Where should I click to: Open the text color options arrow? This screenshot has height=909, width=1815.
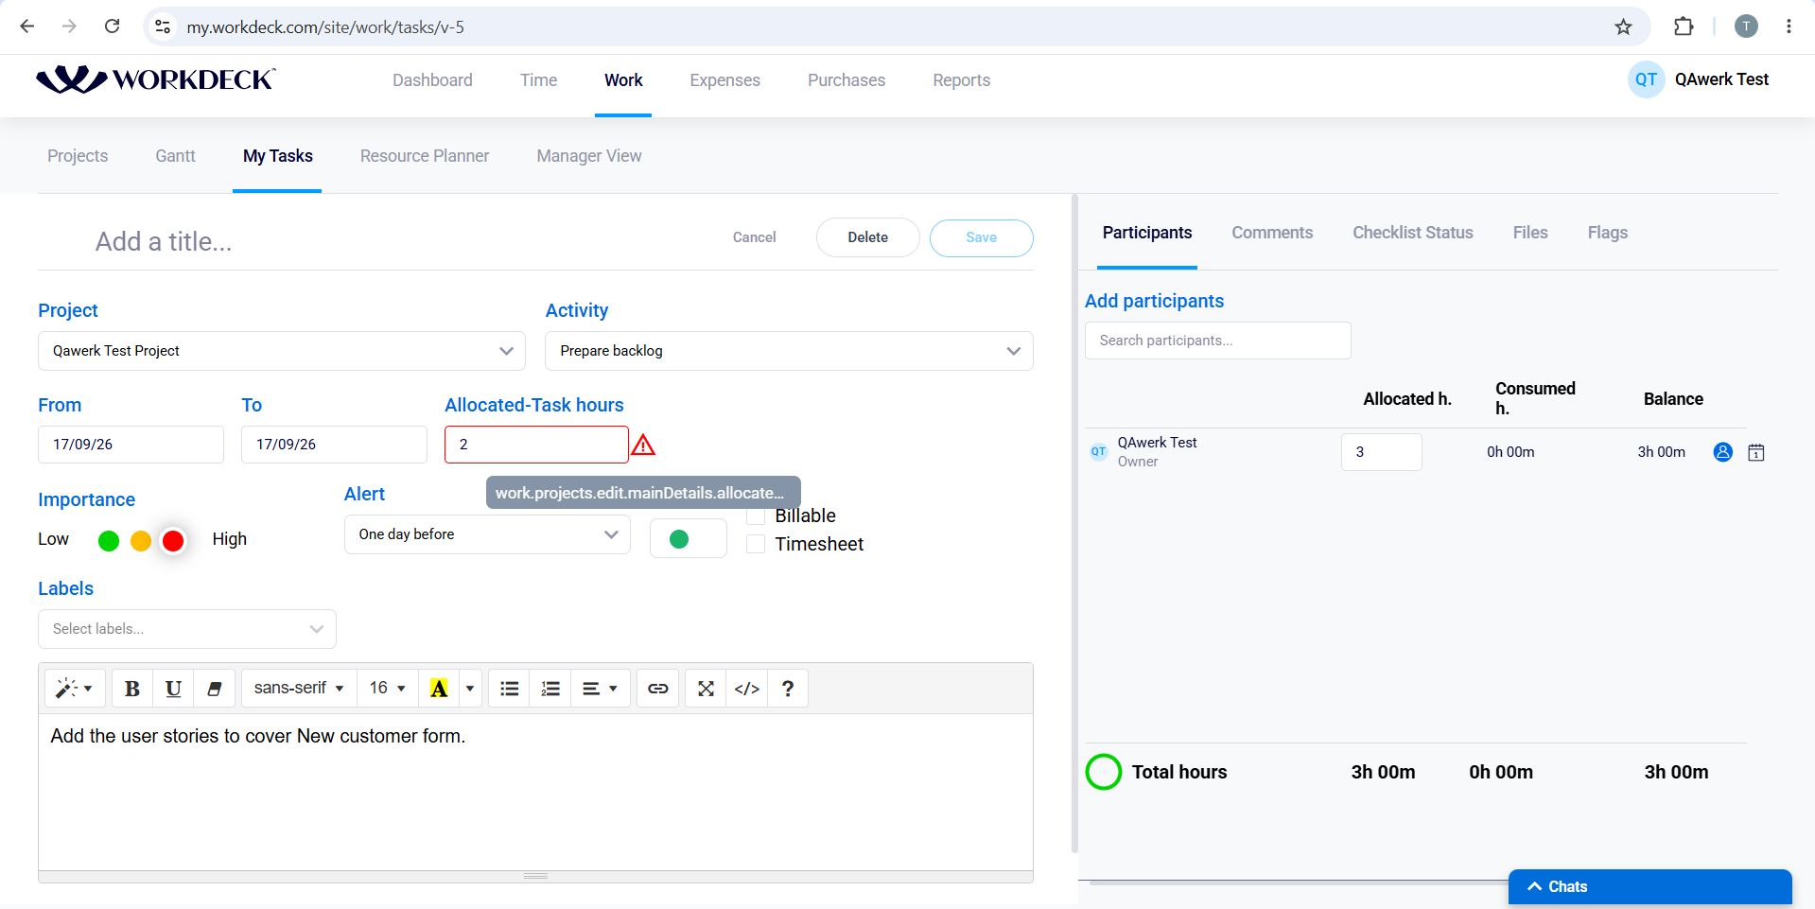click(x=470, y=689)
